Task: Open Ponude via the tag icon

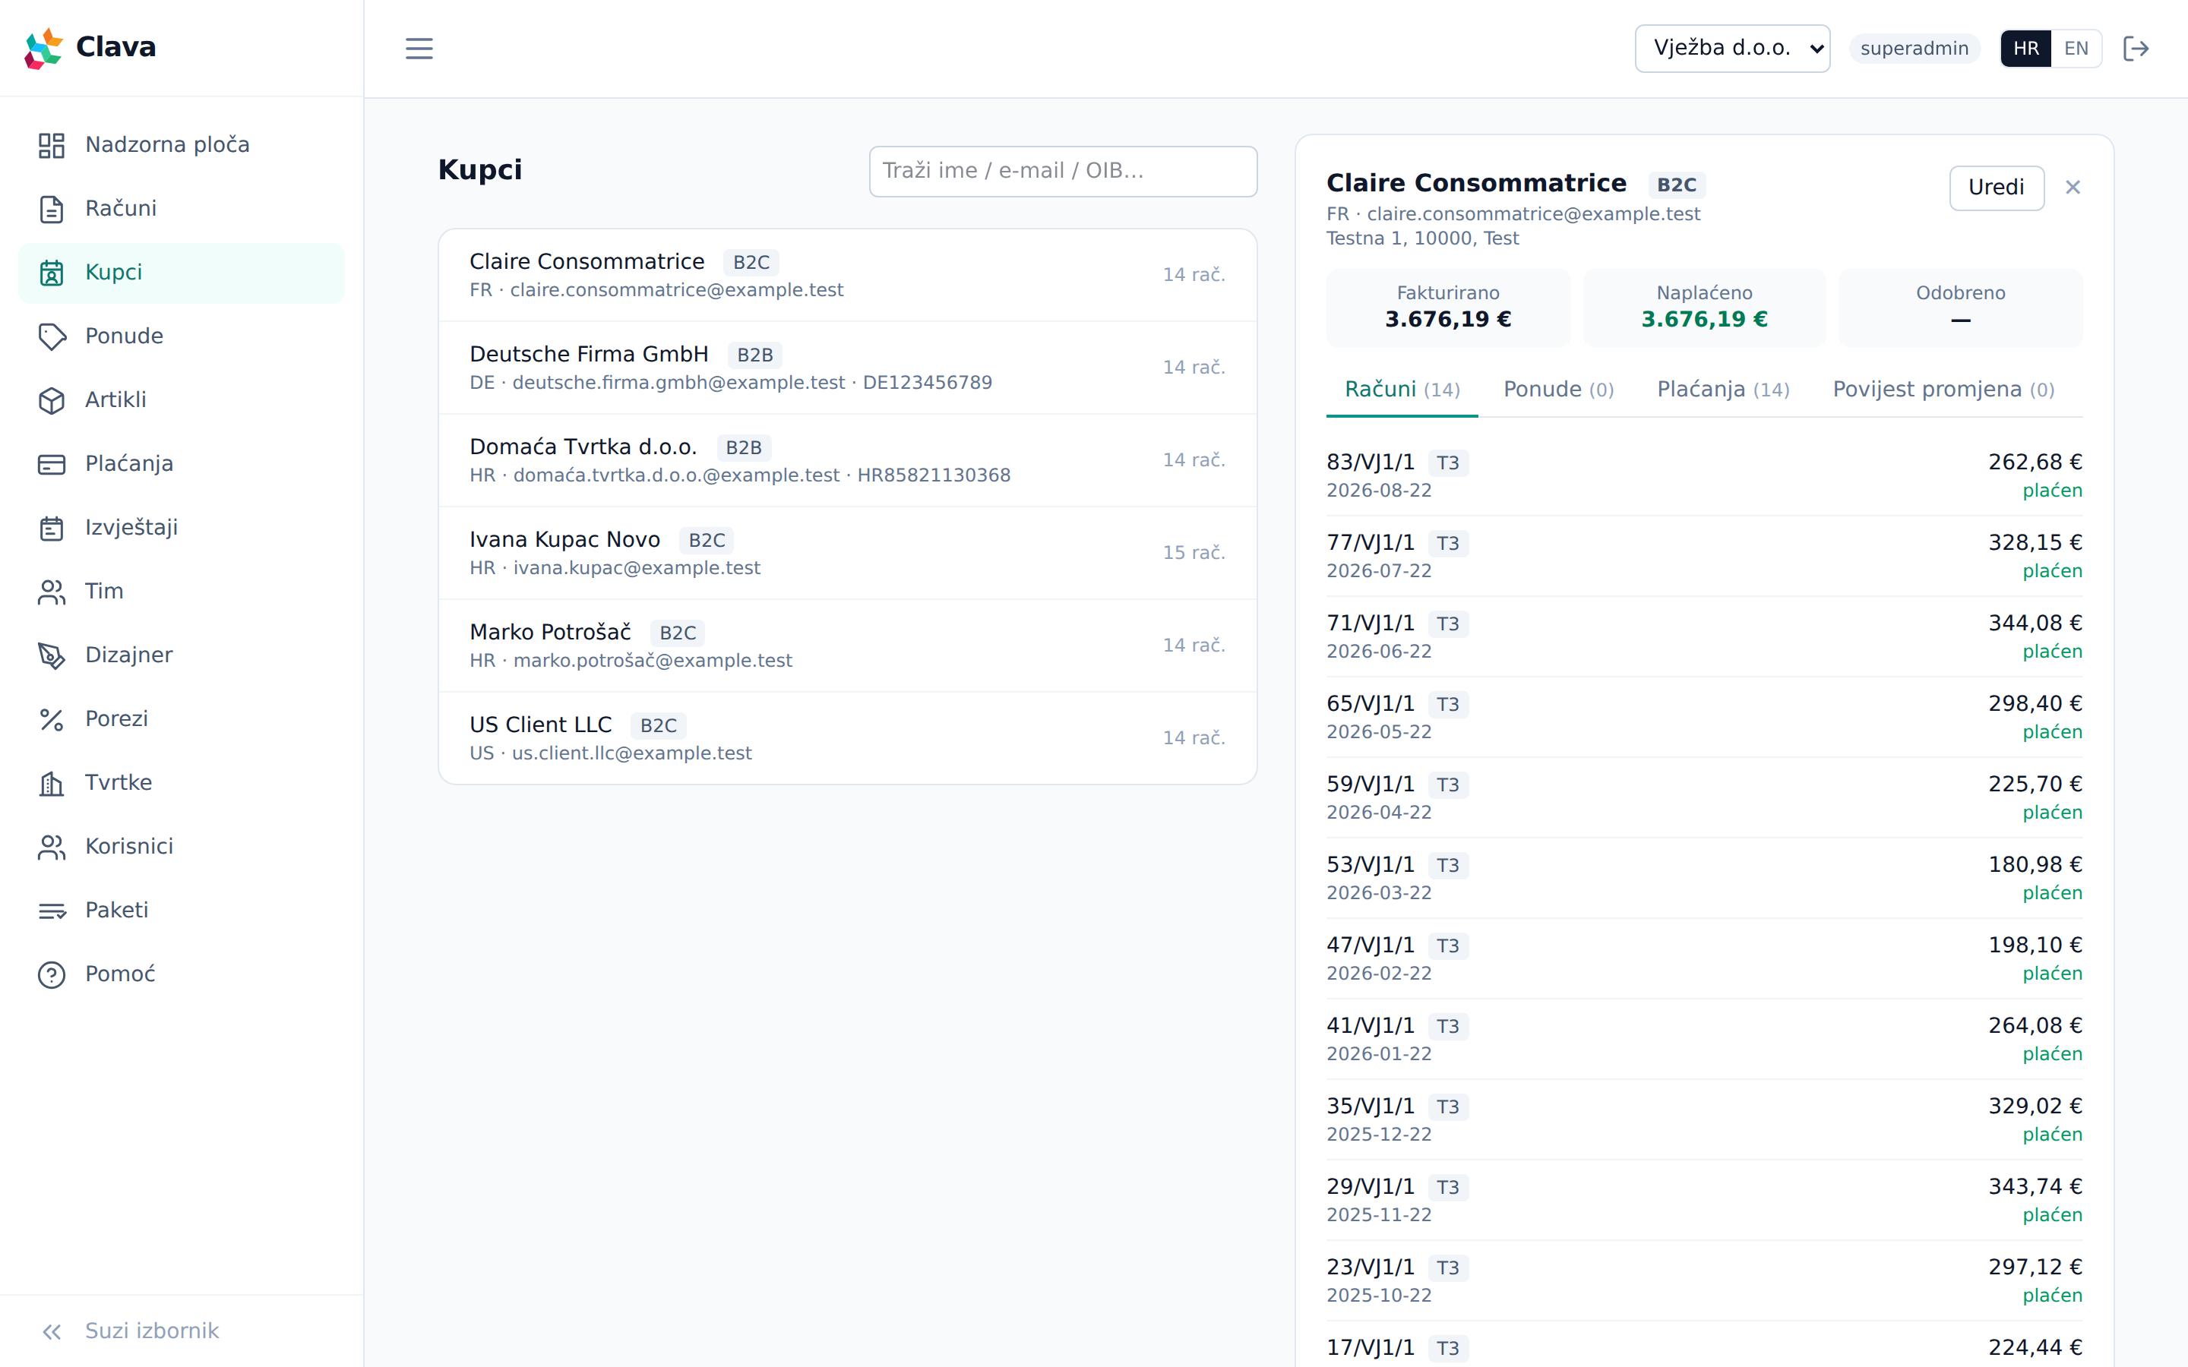Action: tap(52, 336)
